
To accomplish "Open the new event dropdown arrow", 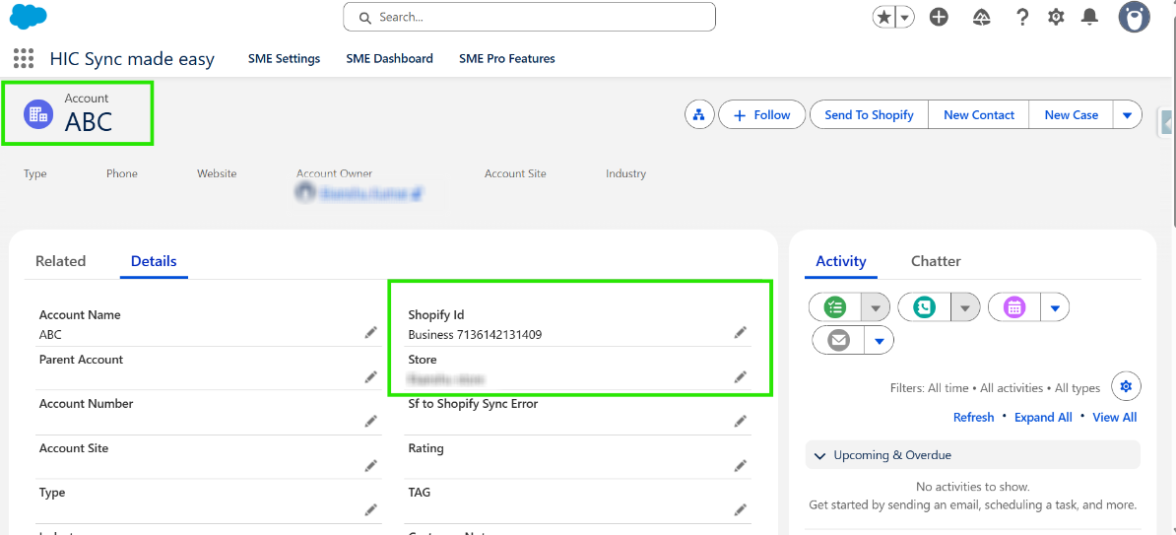I will tap(1055, 307).
